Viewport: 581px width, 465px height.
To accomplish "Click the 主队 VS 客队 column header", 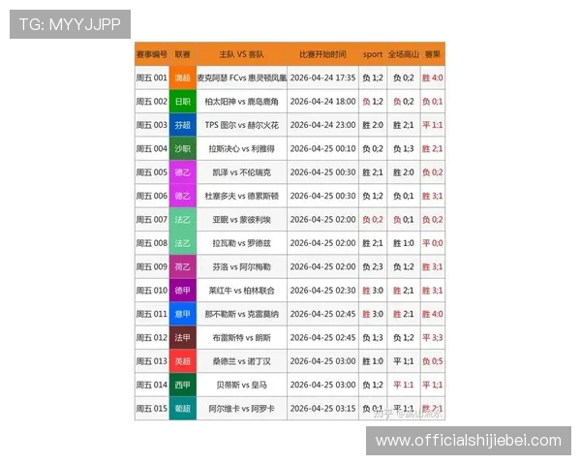I will 241,54.
